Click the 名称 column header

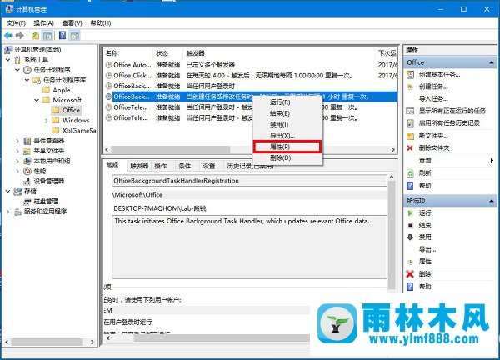128,53
